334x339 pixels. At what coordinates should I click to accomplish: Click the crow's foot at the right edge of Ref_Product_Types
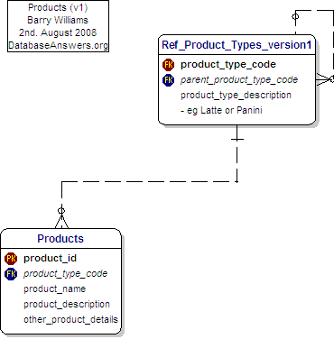pyautogui.click(x=325, y=79)
